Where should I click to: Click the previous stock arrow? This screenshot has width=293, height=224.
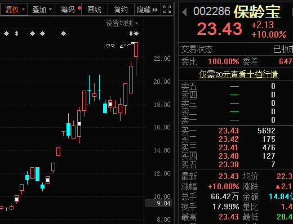click(x=184, y=12)
